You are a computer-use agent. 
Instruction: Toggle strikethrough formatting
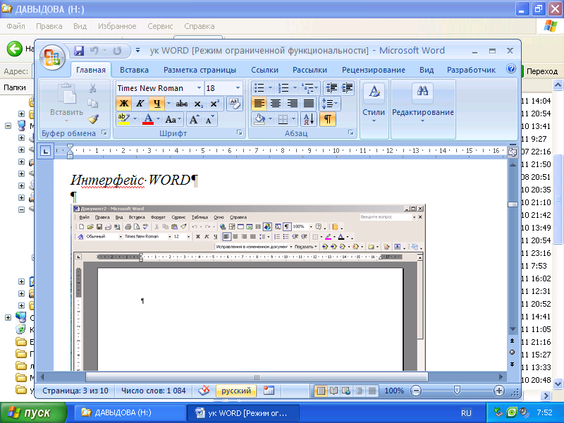182,104
